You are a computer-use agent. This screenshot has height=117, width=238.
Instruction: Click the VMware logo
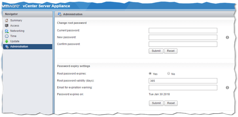tap(11, 6)
